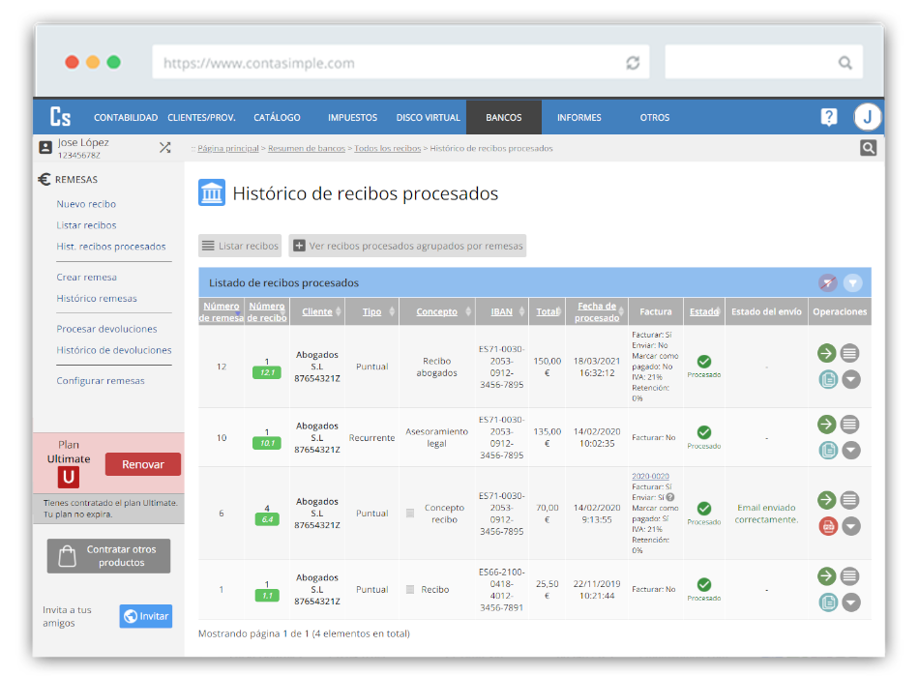The height and width of the screenshot is (676, 919).
Task: Open the INFORMES menu
Action: [578, 118]
